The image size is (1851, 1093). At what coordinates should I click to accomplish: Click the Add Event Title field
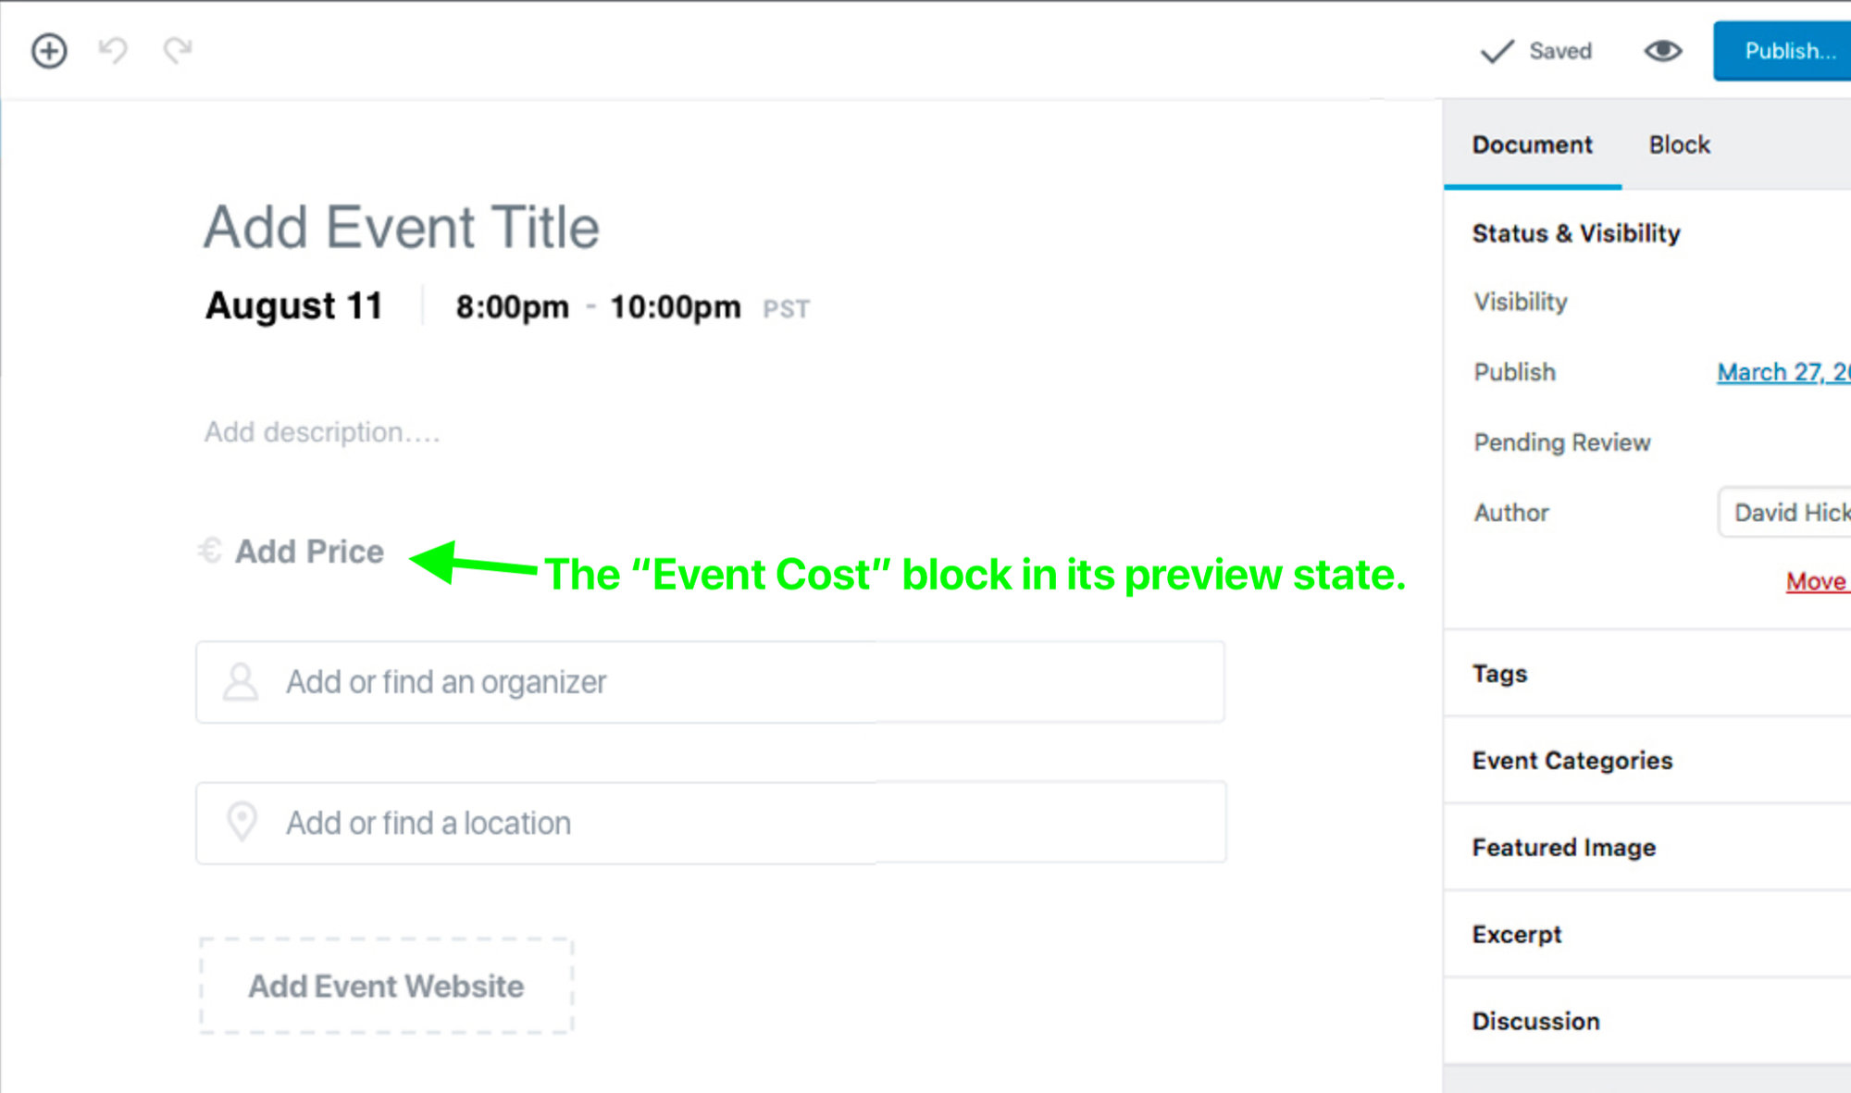coord(402,228)
